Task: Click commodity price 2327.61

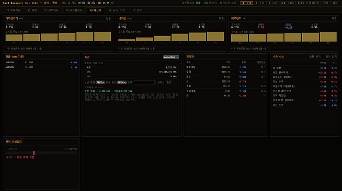Action: tap(225, 81)
